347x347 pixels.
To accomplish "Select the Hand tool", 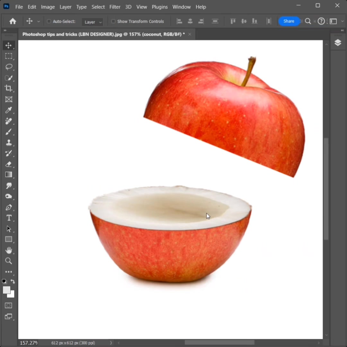I will 9,250.
